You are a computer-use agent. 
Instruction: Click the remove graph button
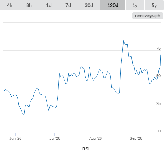coord(147,16)
